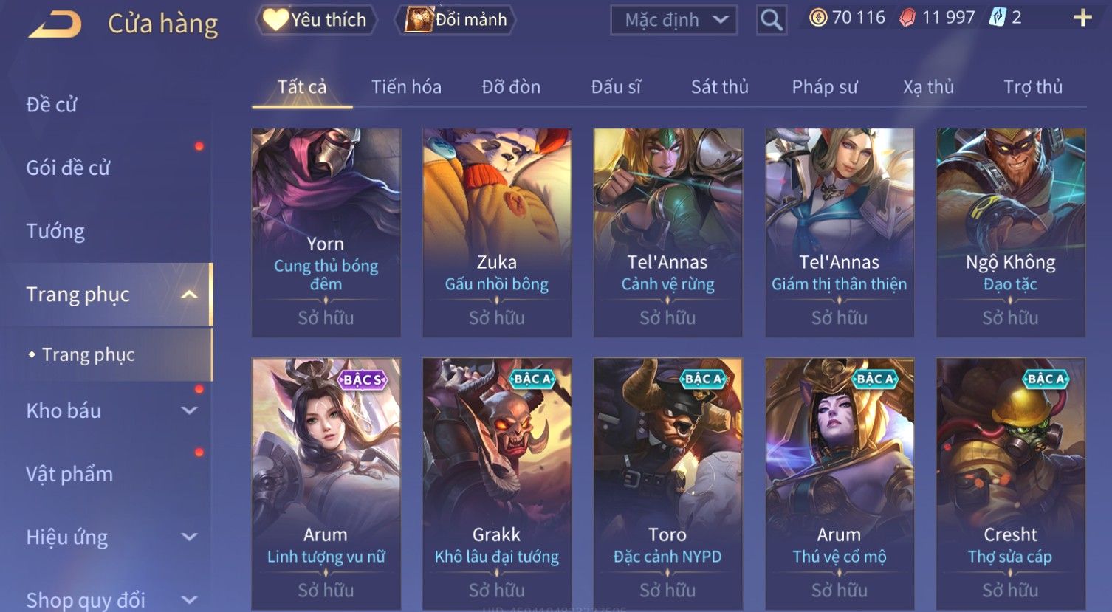Open Arum Linh tượng vu nữ skin card
Screen dimensions: 1112x612
[x=326, y=484]
